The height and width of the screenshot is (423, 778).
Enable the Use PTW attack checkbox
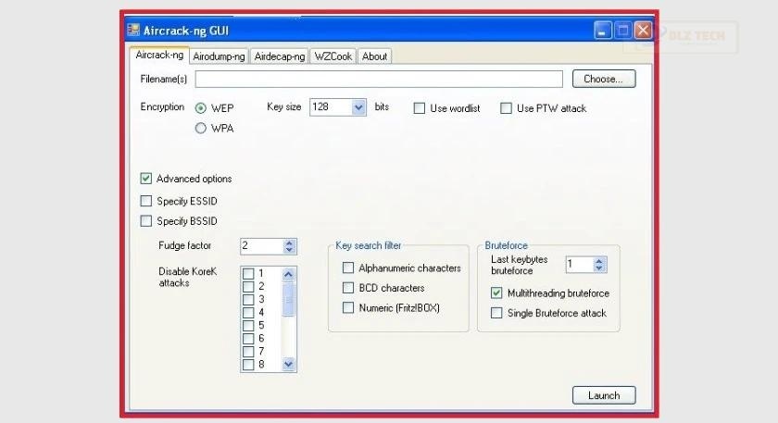tap(506, 108)
